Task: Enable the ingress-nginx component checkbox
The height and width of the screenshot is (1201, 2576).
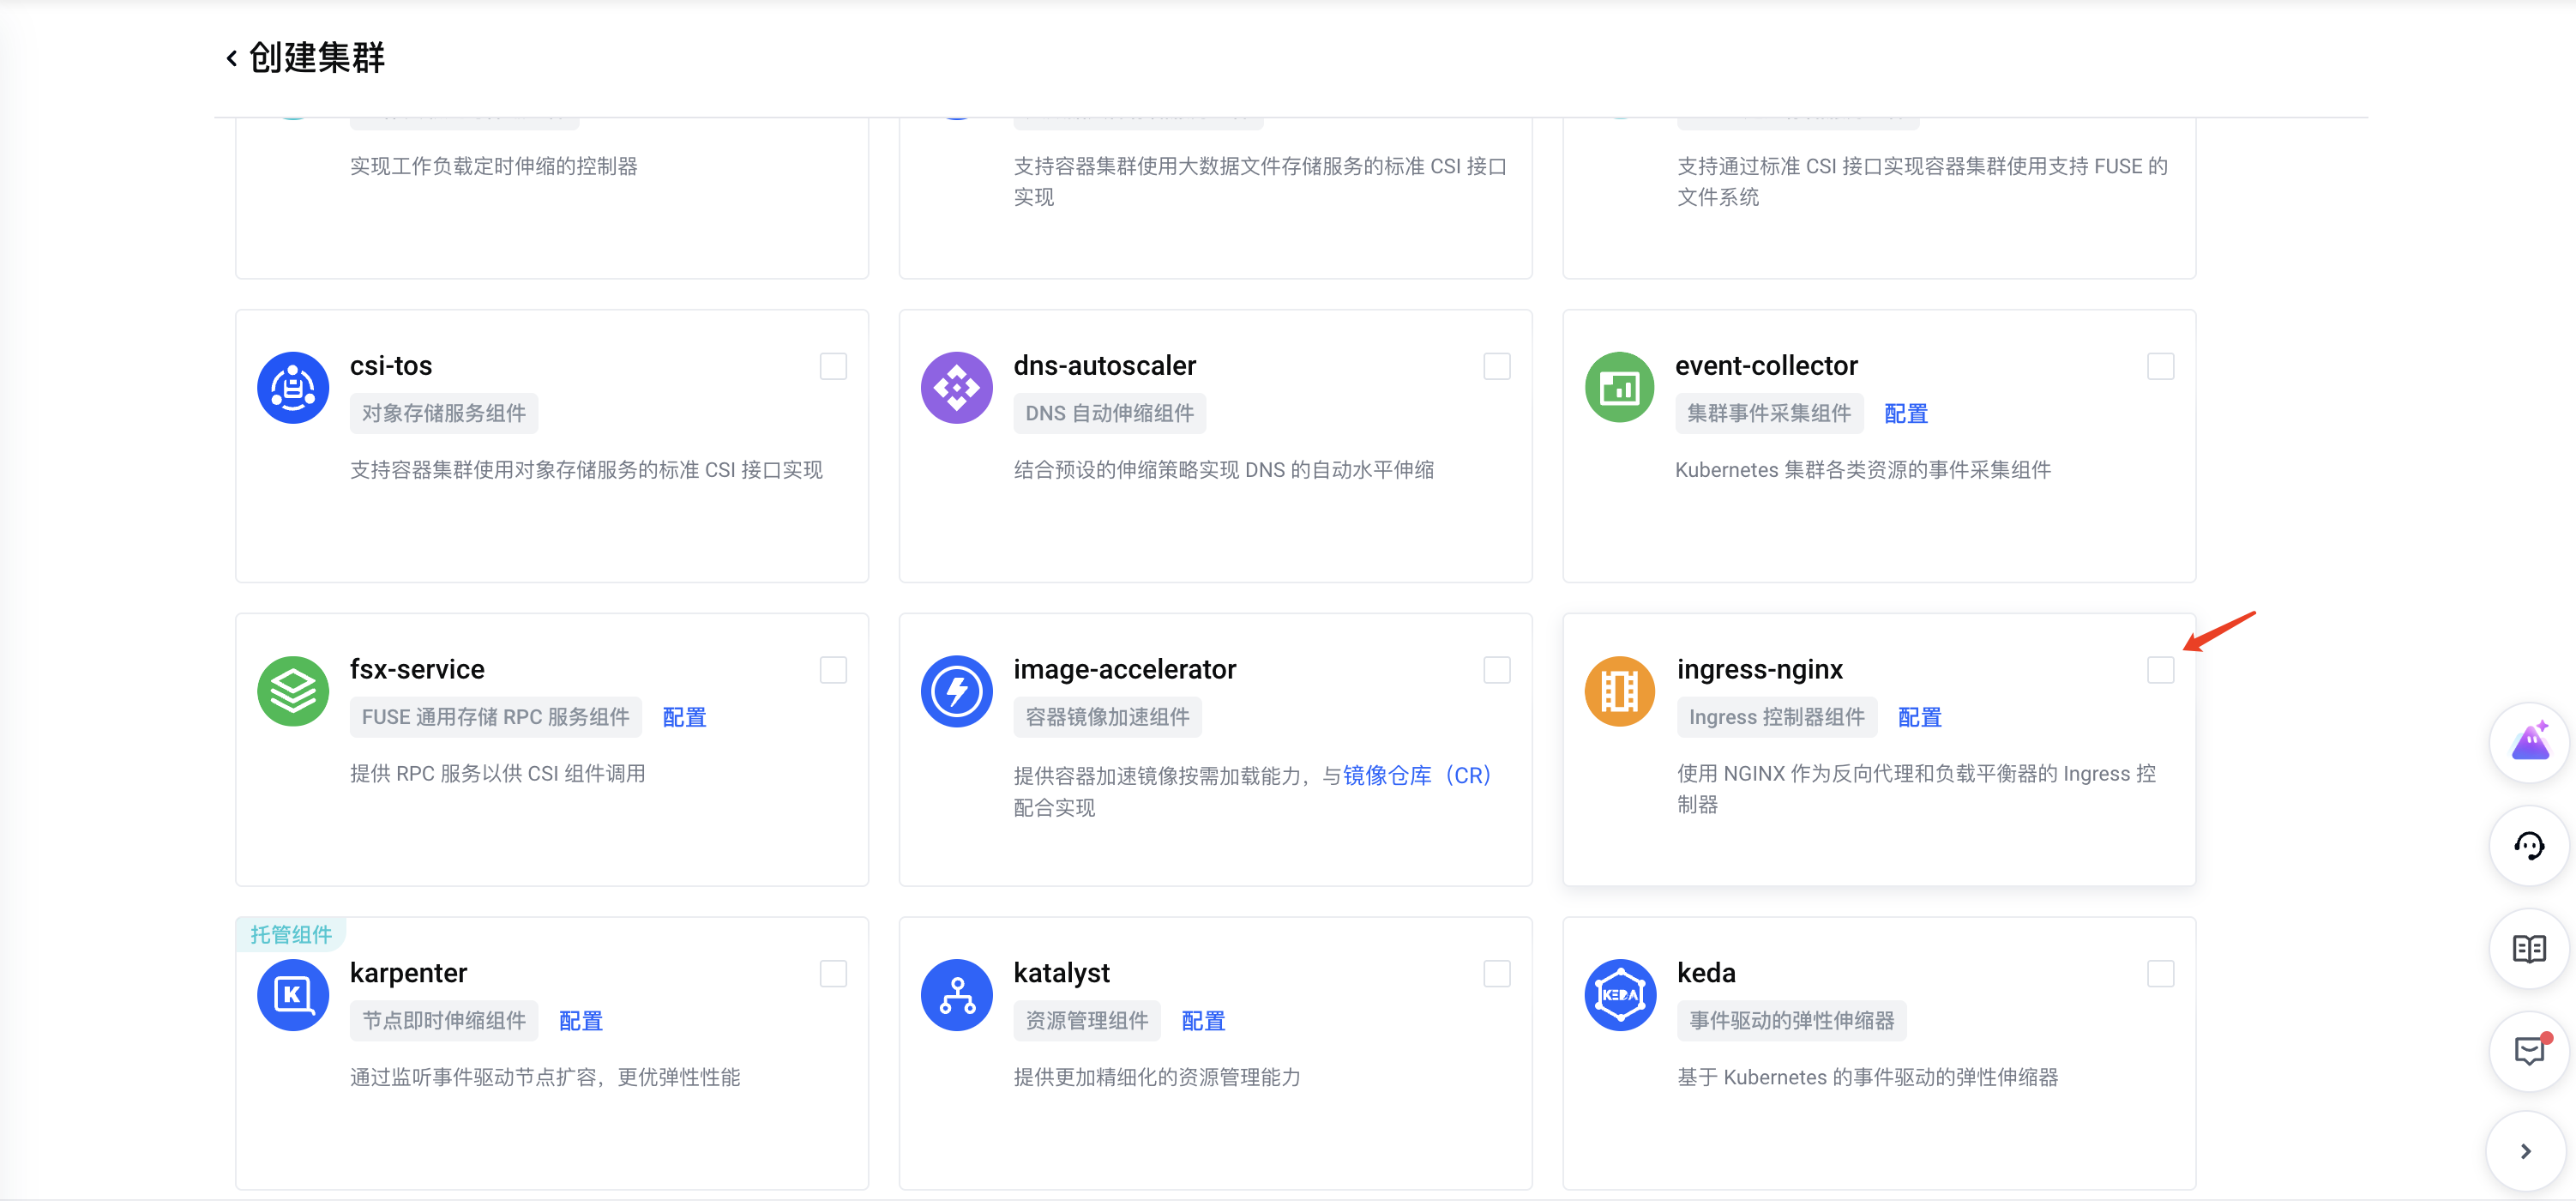Action: 2160,670
